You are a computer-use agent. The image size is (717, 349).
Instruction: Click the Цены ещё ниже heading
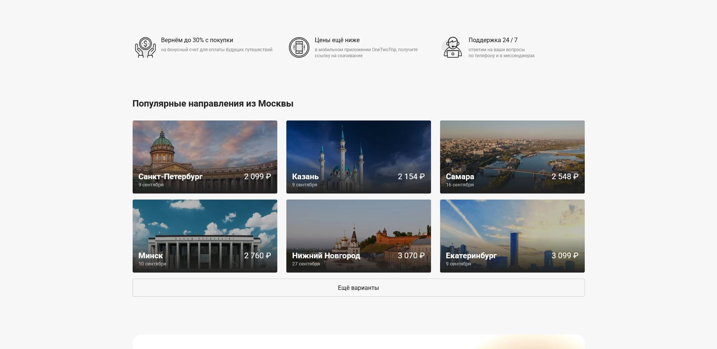point(337,40)
